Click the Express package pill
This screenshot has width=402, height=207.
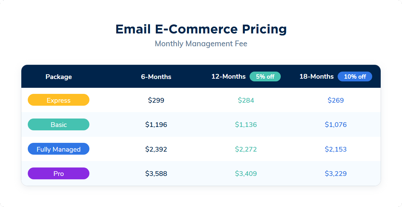click(59, 100)
